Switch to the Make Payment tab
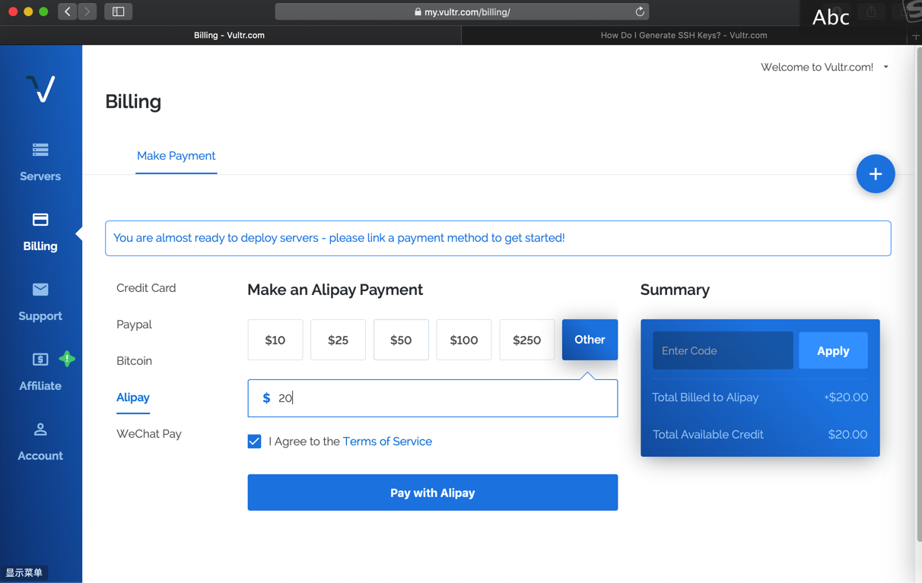This screenshot has width=922, height=583. click(x=176, y=156)
